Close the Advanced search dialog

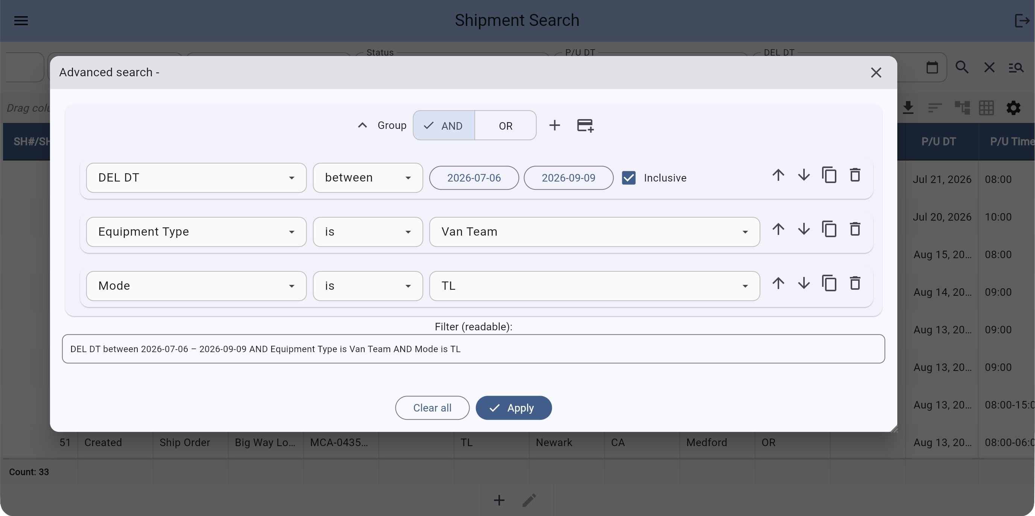(x=876, y=73)
